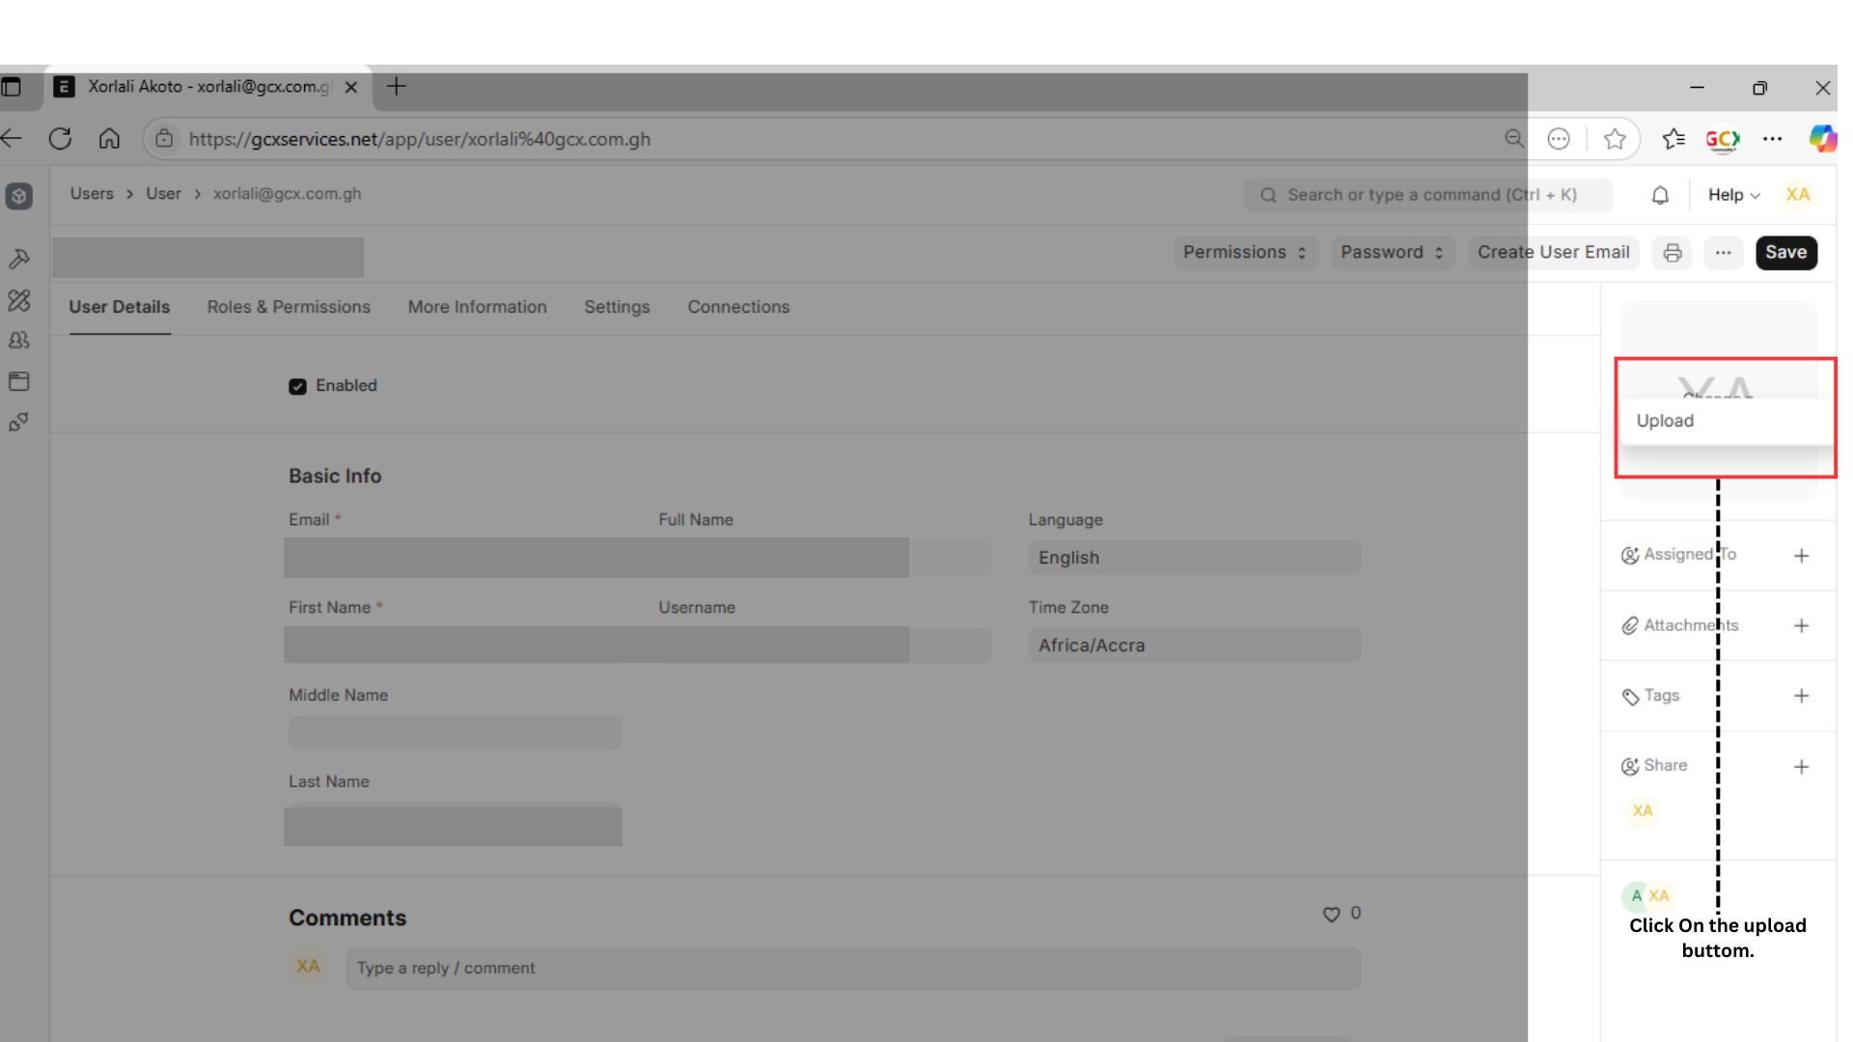Image resolution: width=1853 pixels, height=1042 pixels.
Task: Like the document with heart icon
Action: tap(1331, 914)
